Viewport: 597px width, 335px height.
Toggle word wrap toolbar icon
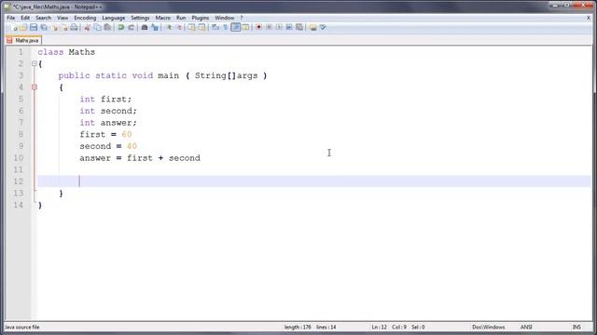(x=215, y=27)
